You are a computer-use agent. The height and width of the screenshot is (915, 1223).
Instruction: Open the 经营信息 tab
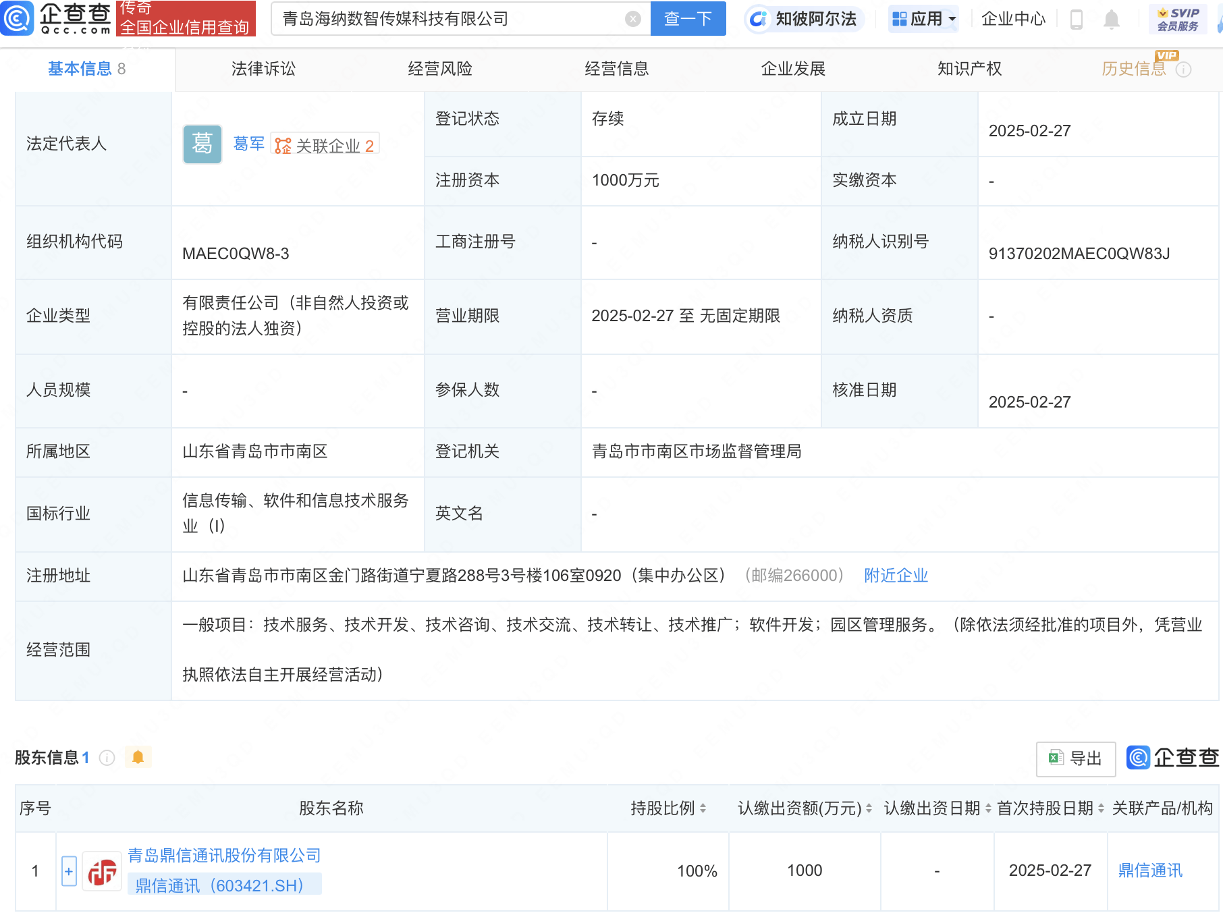pos(616,69)
